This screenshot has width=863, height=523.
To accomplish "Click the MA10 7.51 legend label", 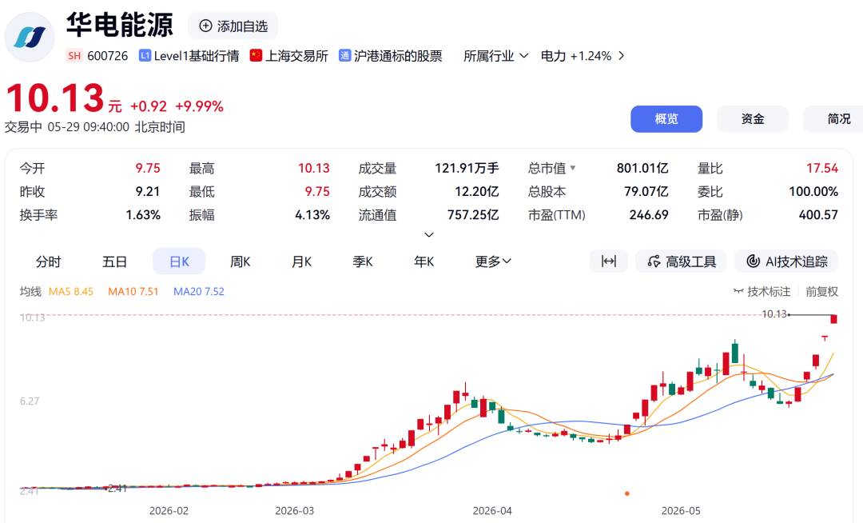I will 133,292.
